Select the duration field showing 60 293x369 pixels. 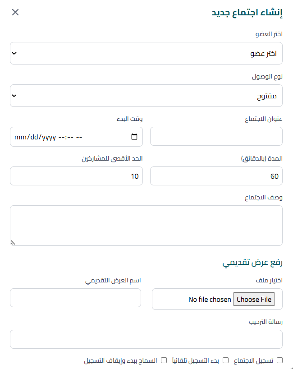pos(216,176)
